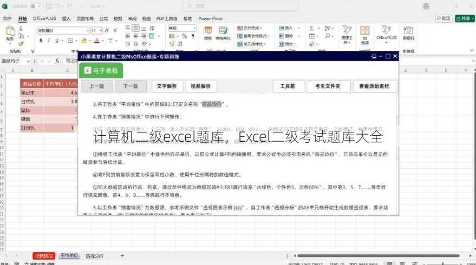Switch to the 数据 Data ribbon tab
Viewport: 476px width, 265px height.
point(118,18)
